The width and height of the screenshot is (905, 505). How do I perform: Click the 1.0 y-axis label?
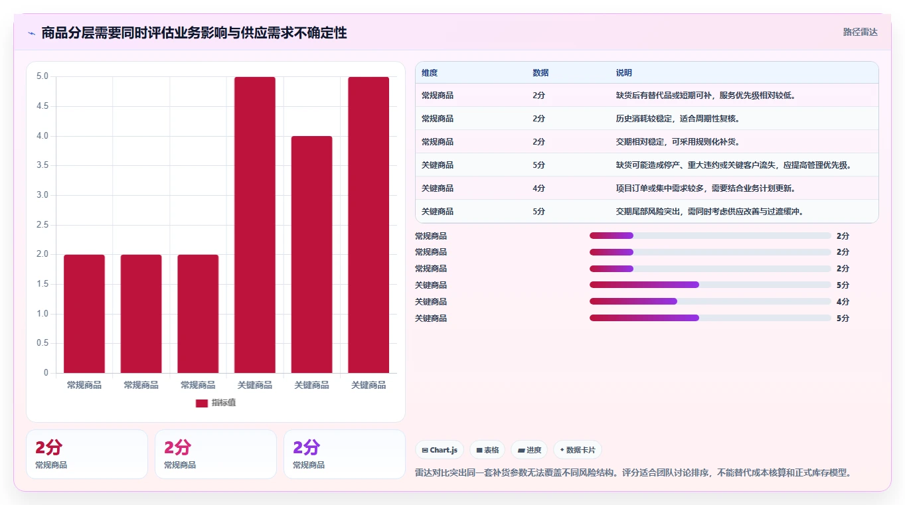[42, 314]
